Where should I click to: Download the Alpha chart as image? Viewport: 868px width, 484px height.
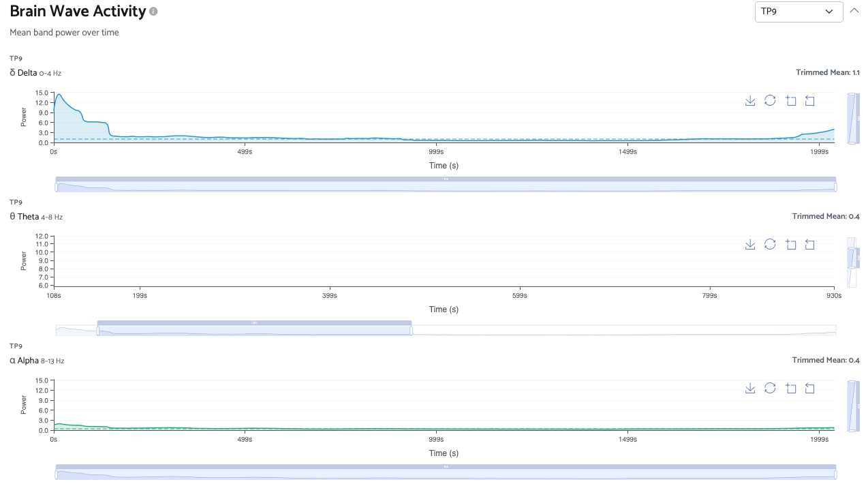[x=750, y=388]
